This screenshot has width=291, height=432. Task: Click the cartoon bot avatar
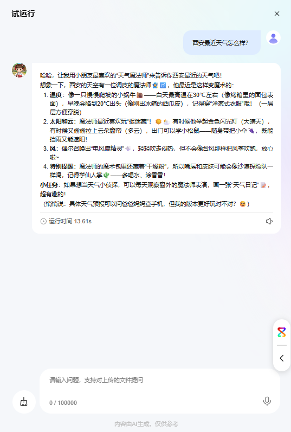tap(20, 70)
